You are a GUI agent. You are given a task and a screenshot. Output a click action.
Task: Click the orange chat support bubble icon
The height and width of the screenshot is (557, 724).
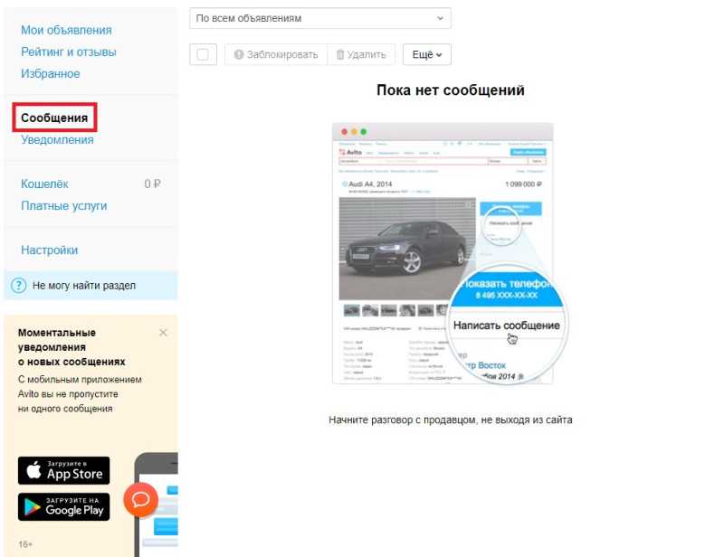[141, 499]
